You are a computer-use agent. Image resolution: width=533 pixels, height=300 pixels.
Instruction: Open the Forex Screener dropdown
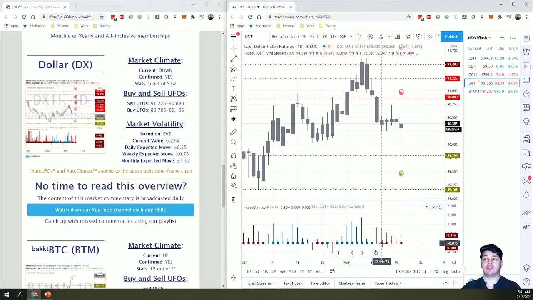[262, 283]
